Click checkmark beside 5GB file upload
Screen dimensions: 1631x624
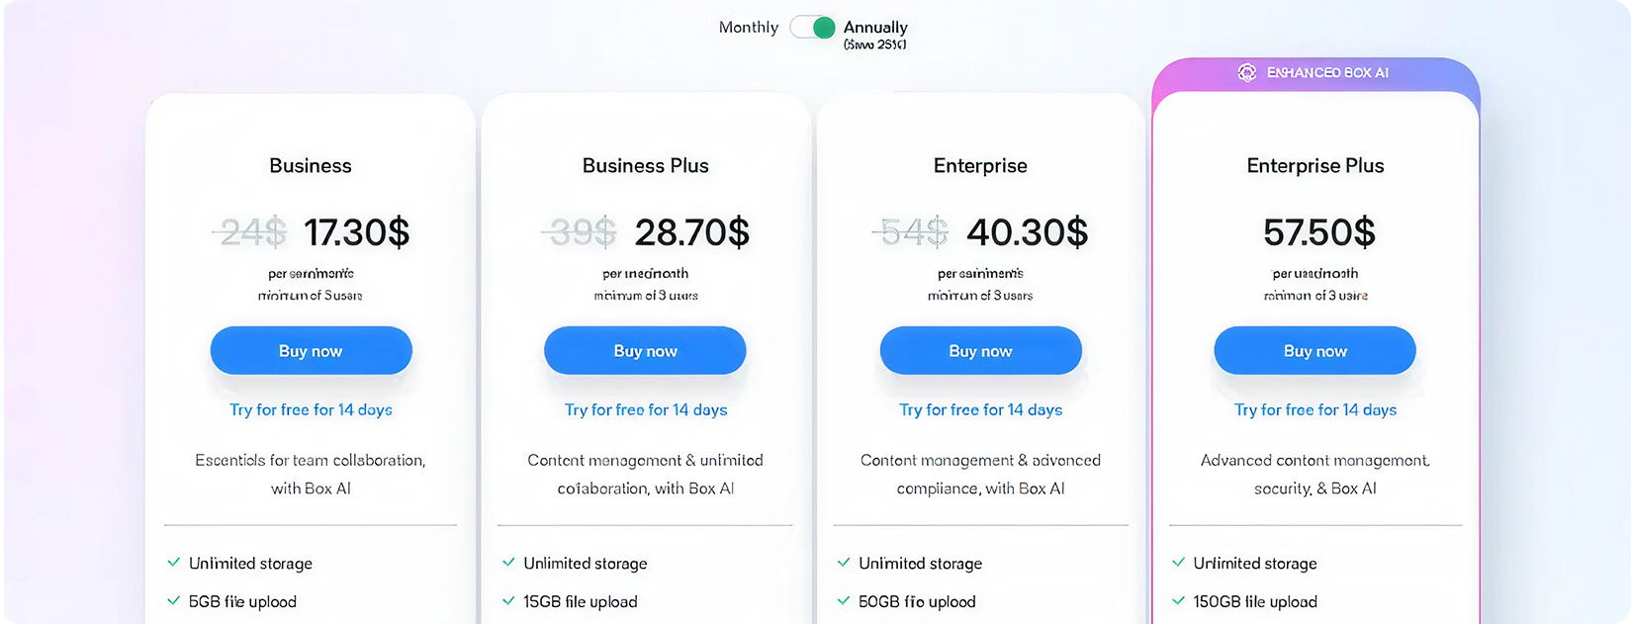[x=174, y=600]
